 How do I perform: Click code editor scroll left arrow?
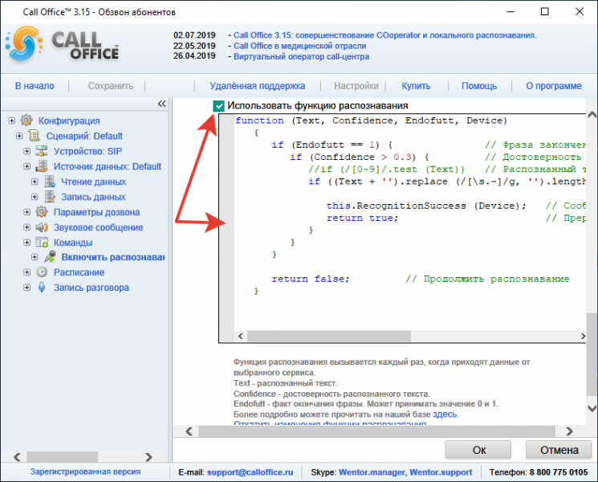coord(240,336)
